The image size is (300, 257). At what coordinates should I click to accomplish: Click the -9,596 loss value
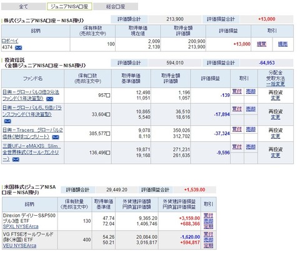coord(223,153)
